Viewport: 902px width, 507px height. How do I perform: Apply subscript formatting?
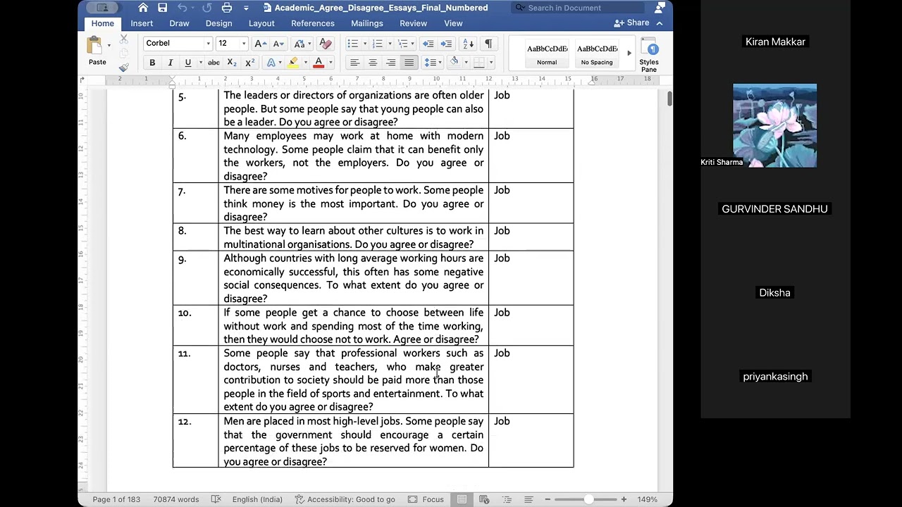[x=232, y=63]
